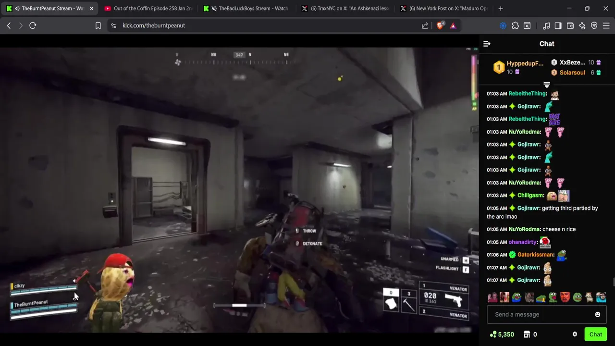
Task: Insert the standing hamster quick emote
Action: 589,297
